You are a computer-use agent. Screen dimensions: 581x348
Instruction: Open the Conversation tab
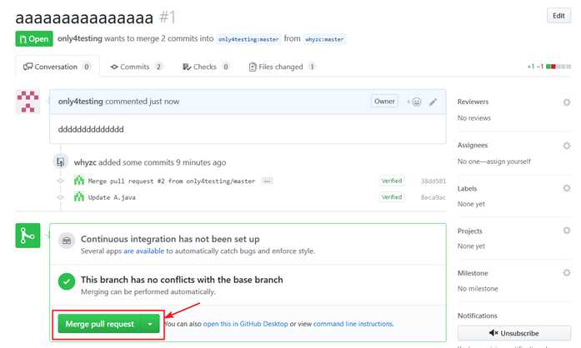pos(57,67)
